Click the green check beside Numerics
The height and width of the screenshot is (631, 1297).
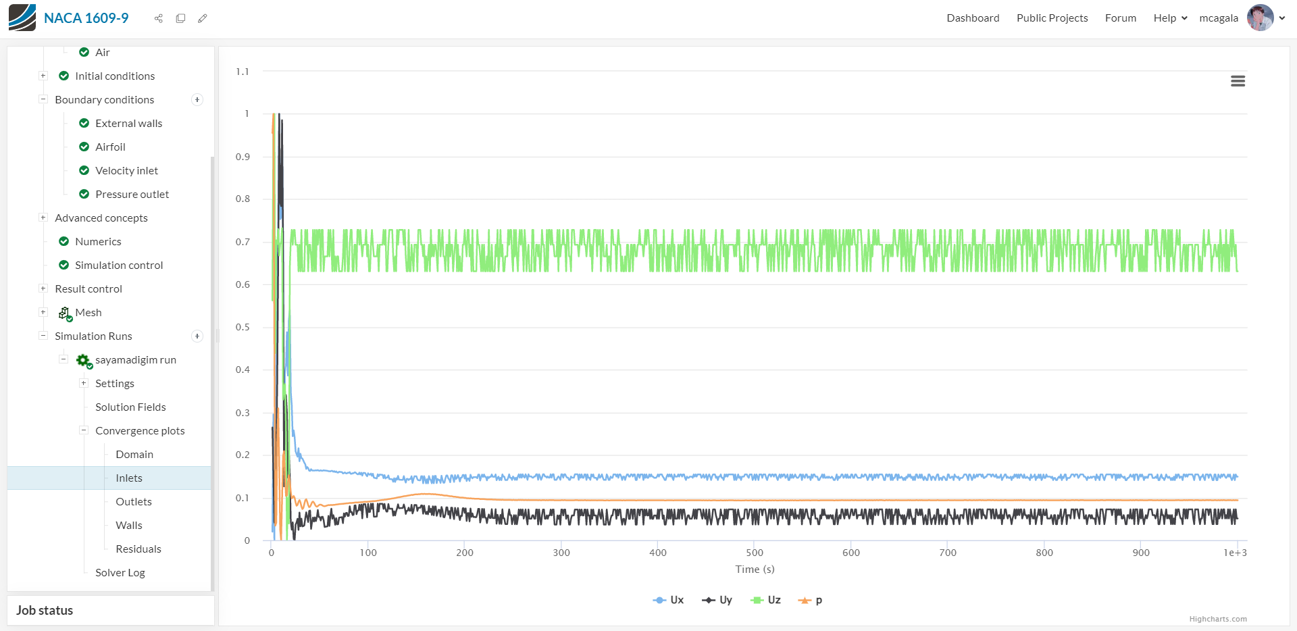click(64, 241)
